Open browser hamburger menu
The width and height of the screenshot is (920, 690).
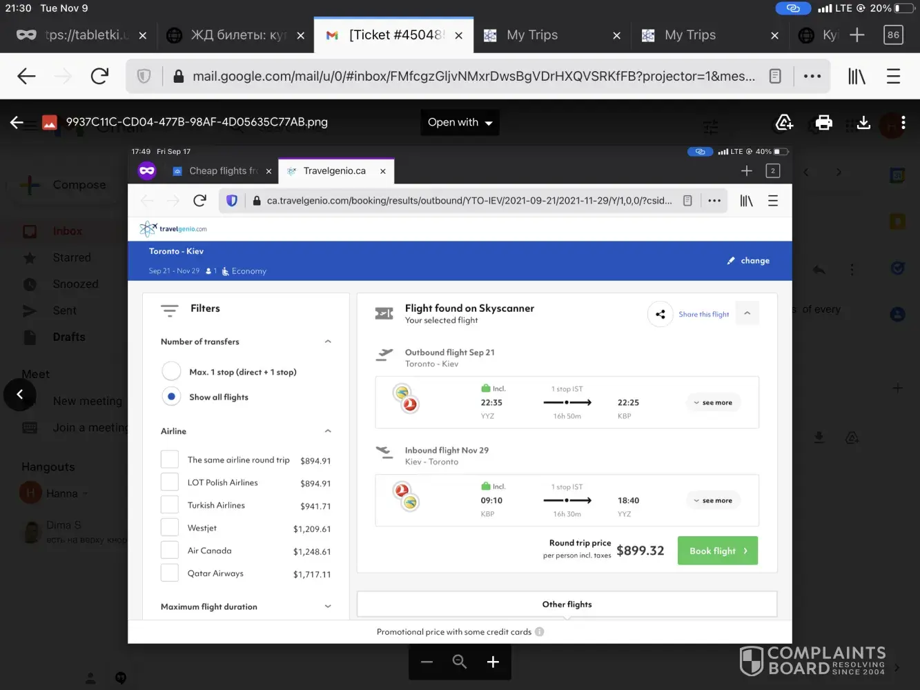[x=893, y=76]
